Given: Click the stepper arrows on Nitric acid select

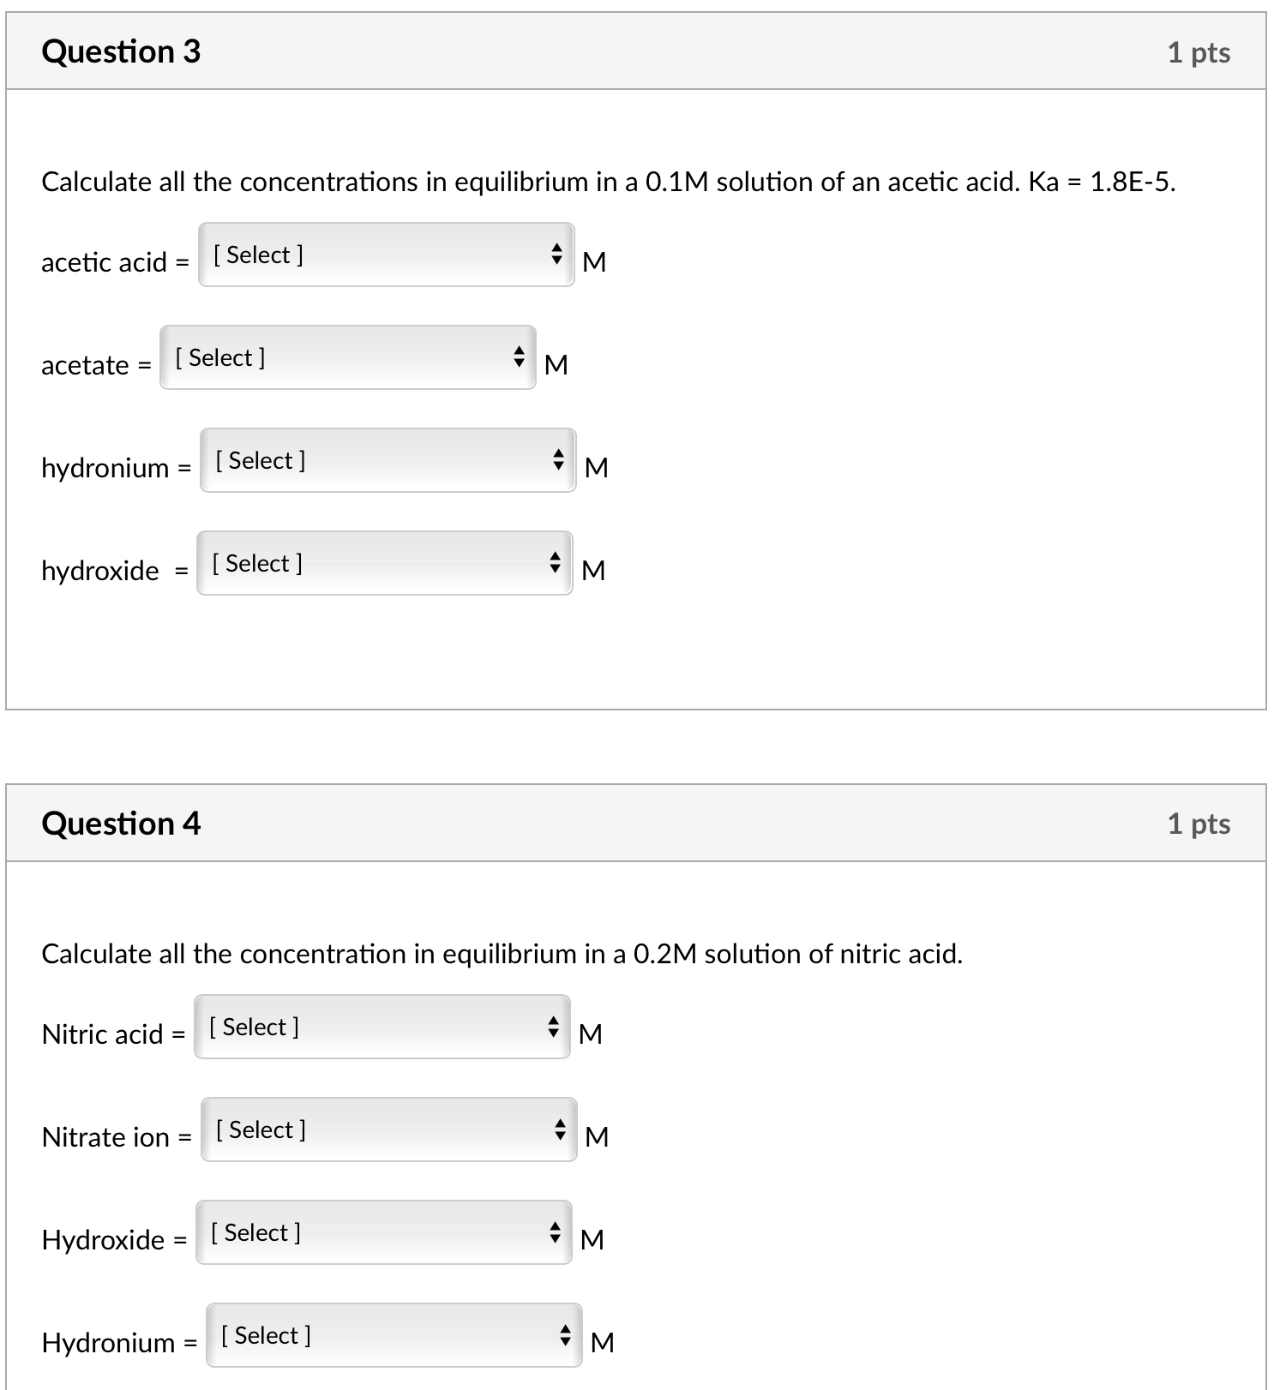Looking at the screenshot, I should [x=553, y=1025].
